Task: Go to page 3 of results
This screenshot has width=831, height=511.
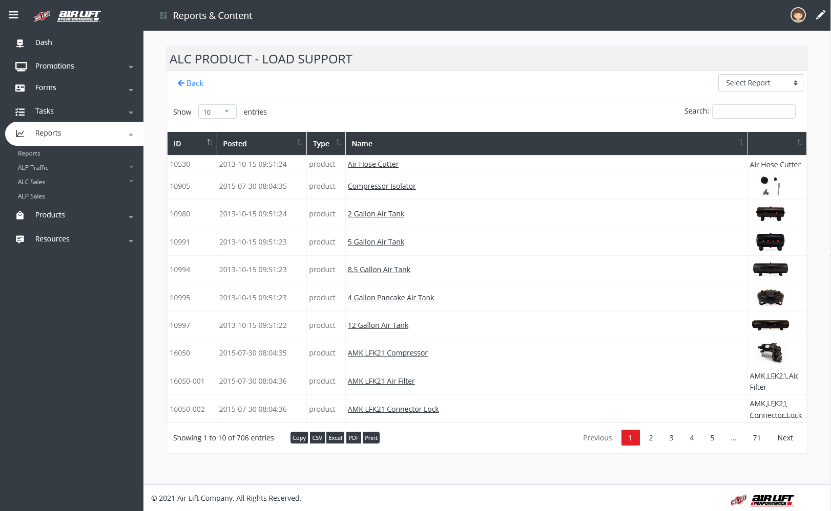Action: [671, 438]
